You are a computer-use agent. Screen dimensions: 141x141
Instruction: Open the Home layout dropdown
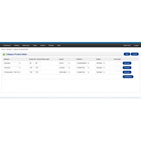pos(65,63)
